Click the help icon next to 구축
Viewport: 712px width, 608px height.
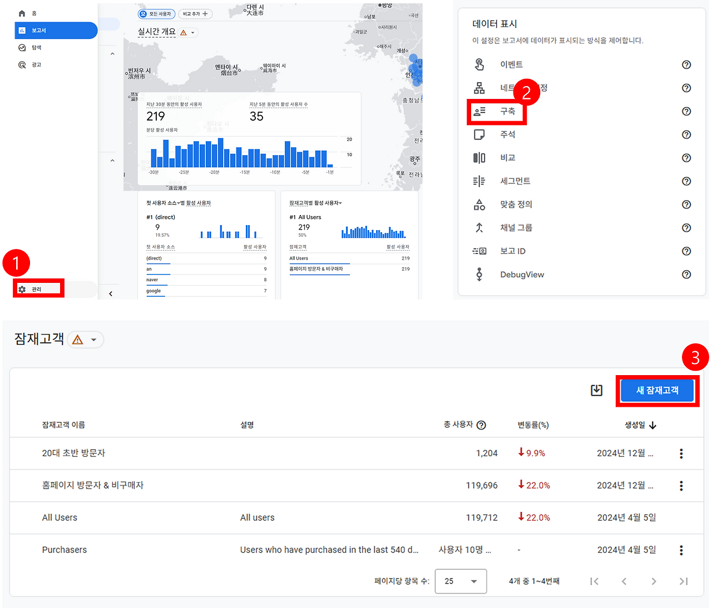686,111
